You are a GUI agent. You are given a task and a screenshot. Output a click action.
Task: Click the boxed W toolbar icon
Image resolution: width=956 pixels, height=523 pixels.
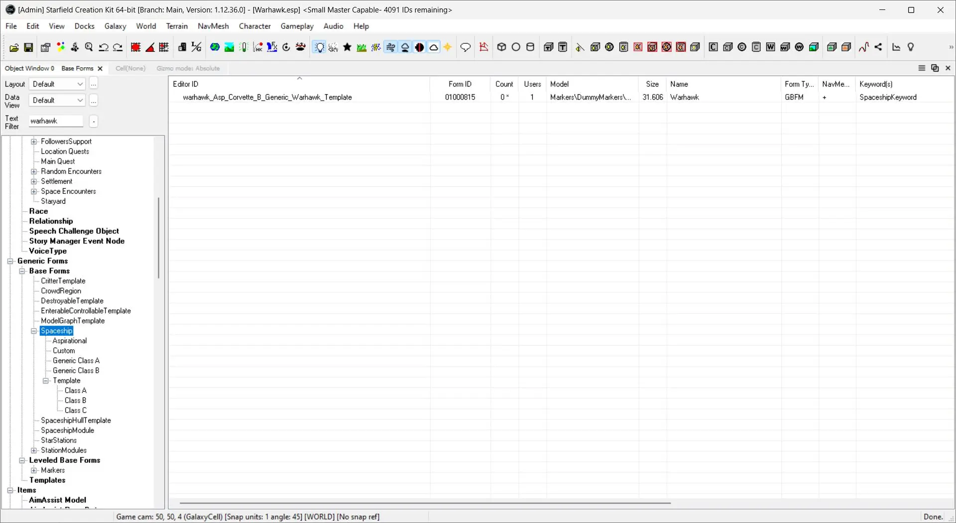pos(771,47)
